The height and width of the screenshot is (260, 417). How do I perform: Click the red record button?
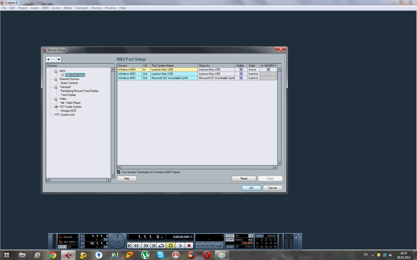coord(189,246)
